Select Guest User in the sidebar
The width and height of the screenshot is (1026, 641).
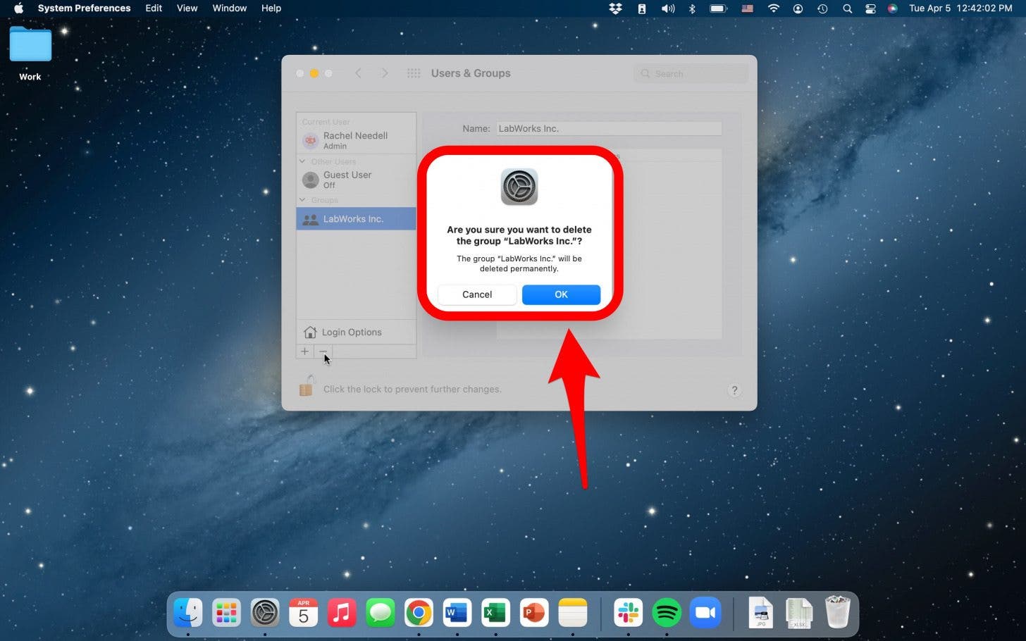point(356,180)
